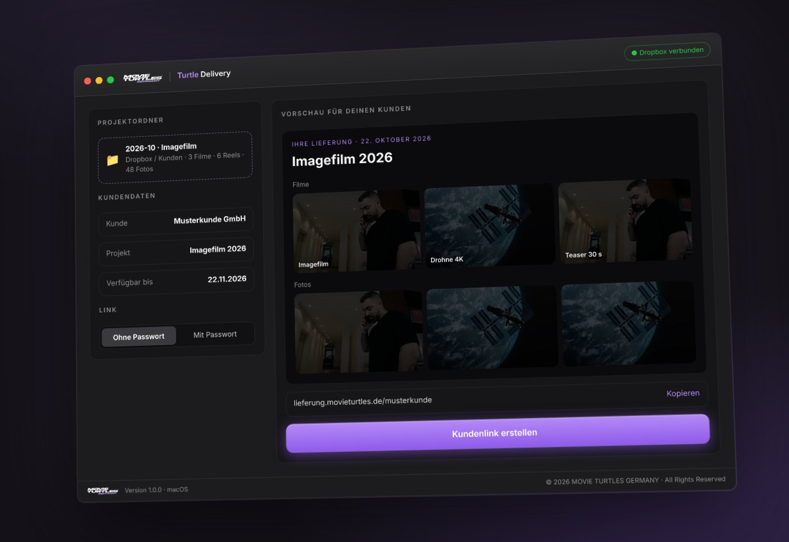Click the "Filme" section label
The height and width of the screenshot is (542, 789).
click(x=301, y=184)
